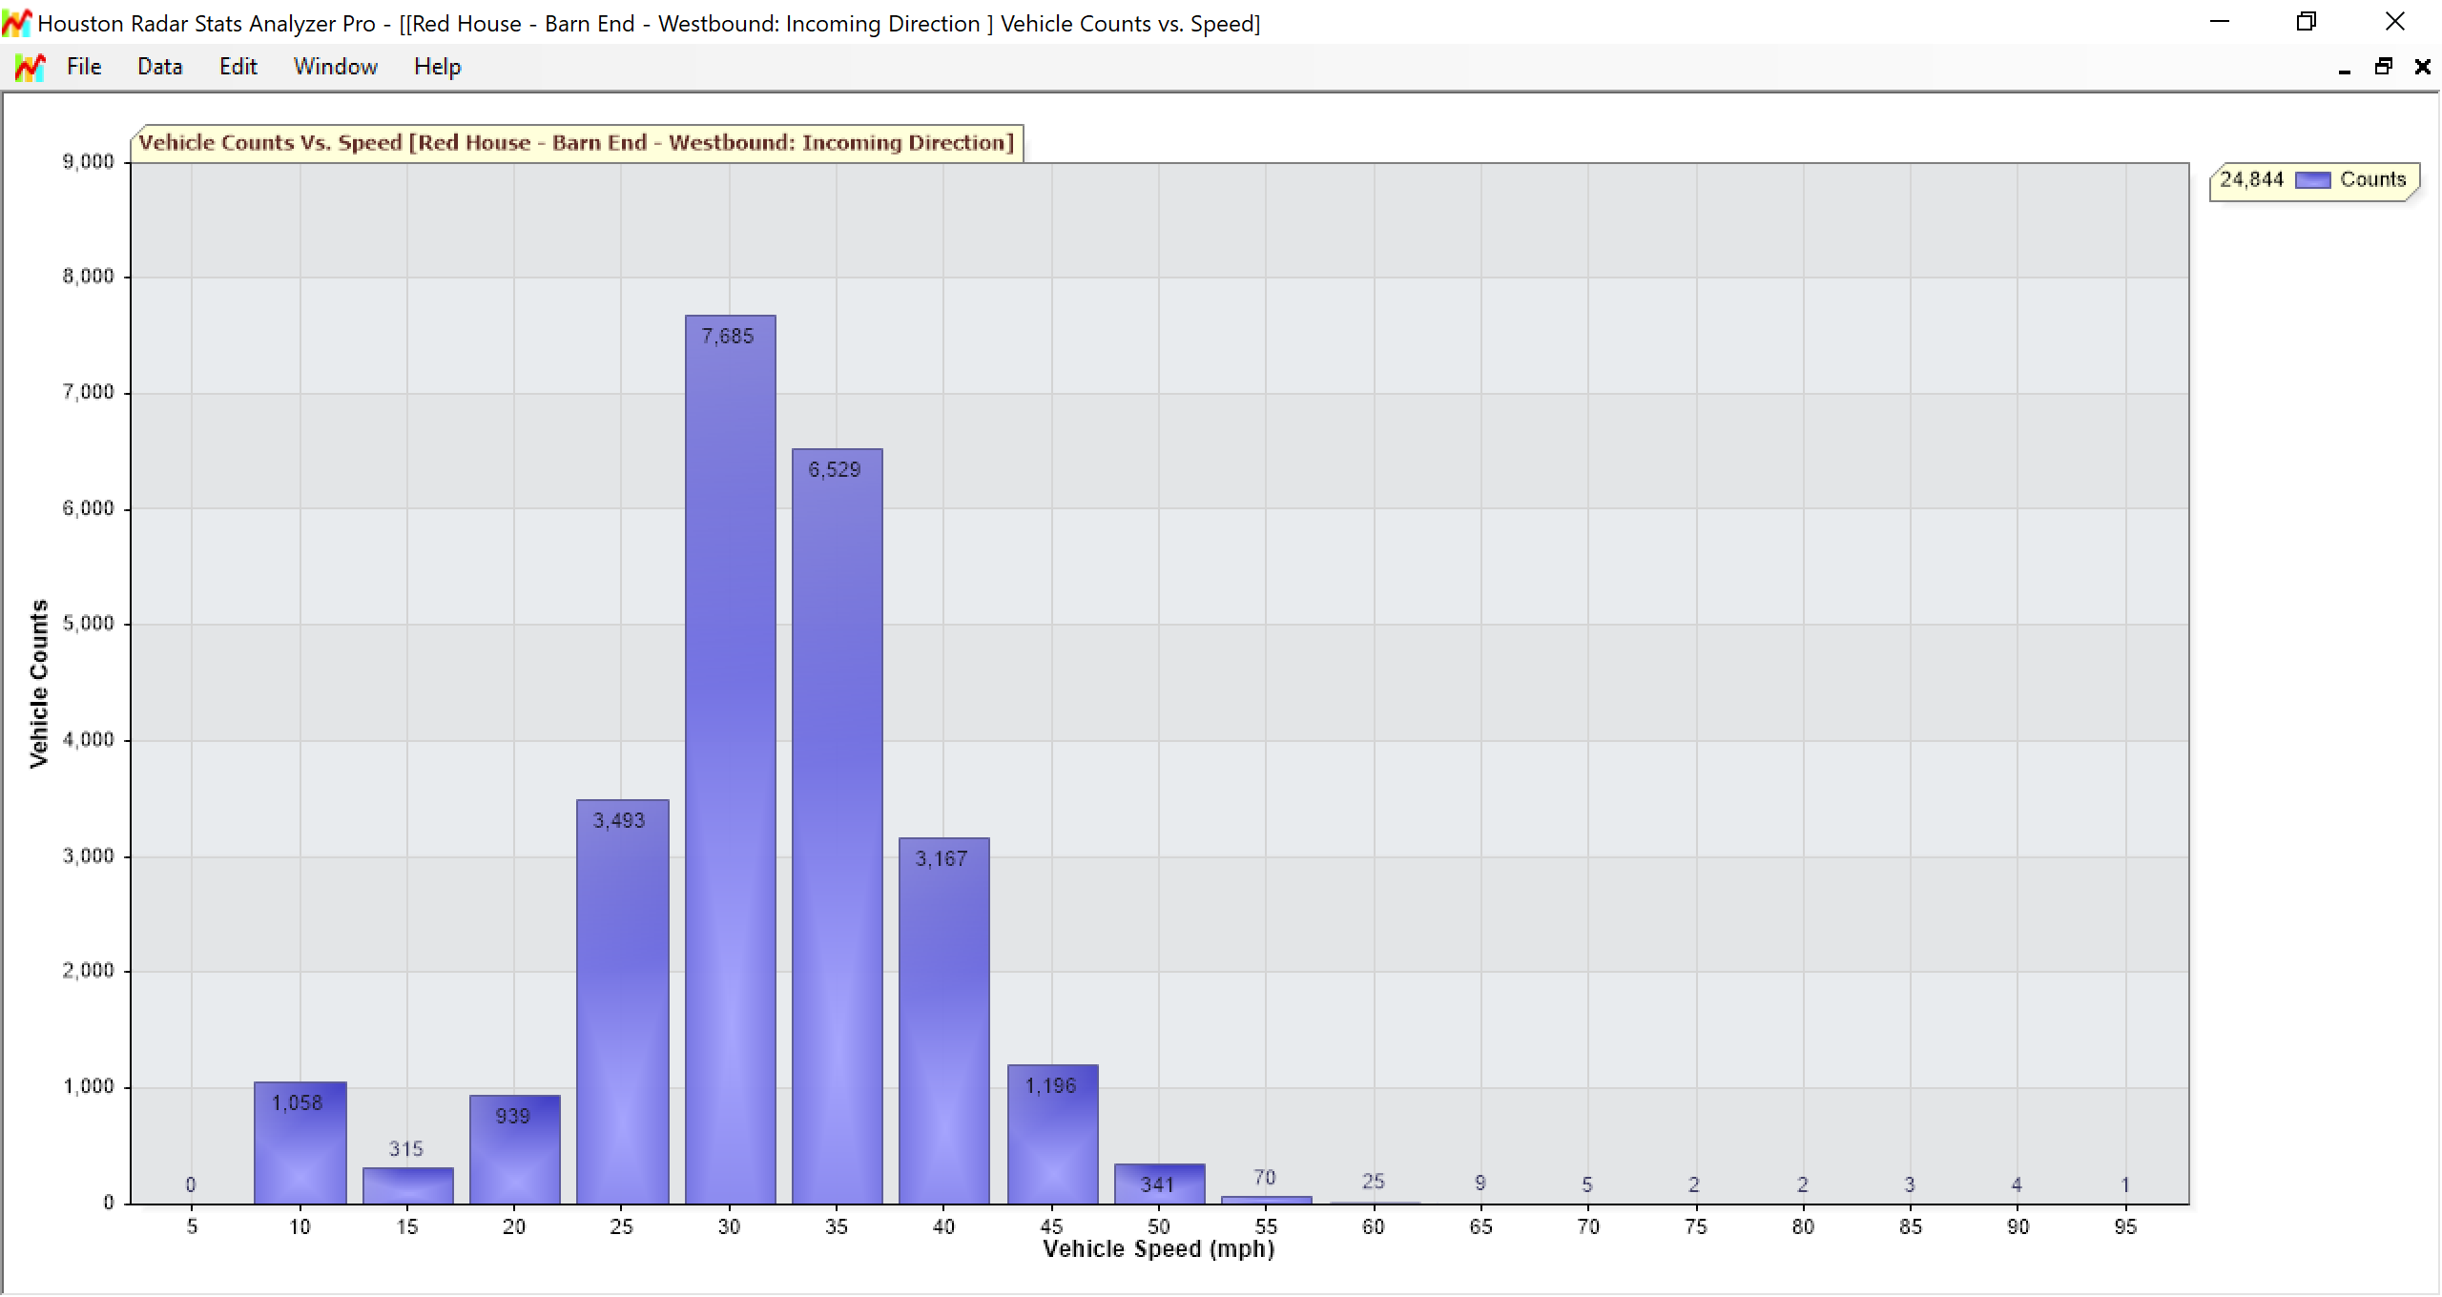2442x1297 pixels.
Task: Click the Counts legend label
Action: pos(2372,179)
